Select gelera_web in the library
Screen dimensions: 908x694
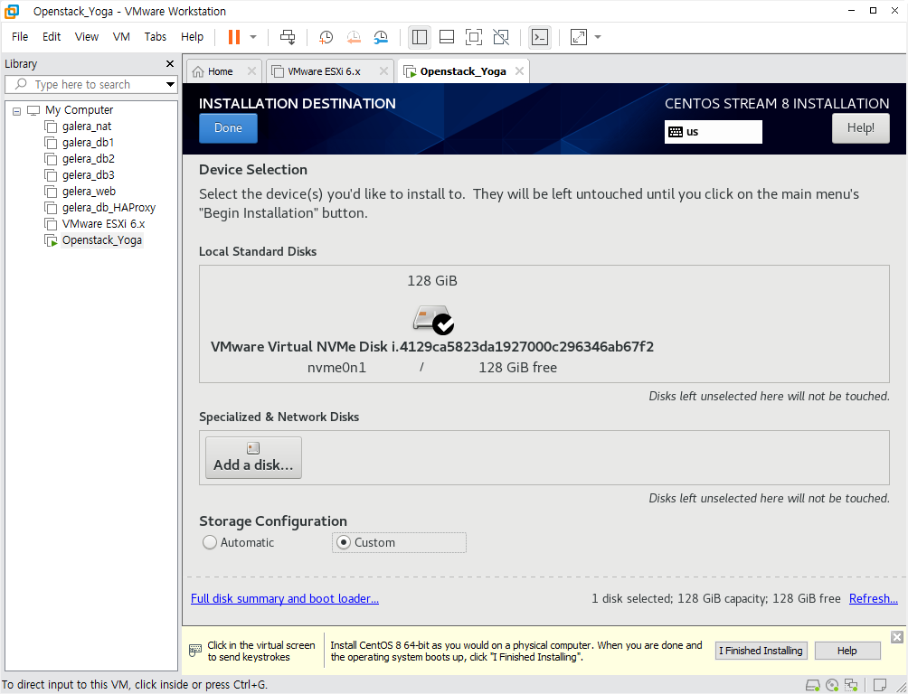tap(89, 191)
